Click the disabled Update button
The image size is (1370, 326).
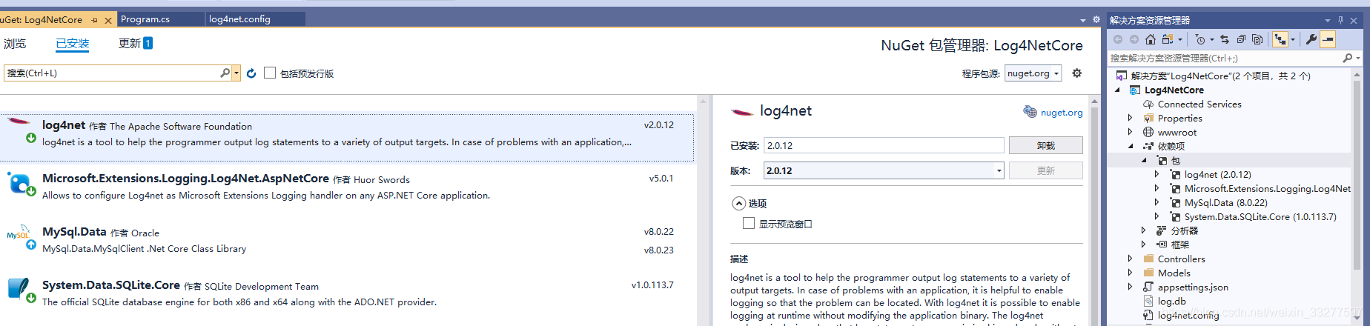click(1045, 170)
